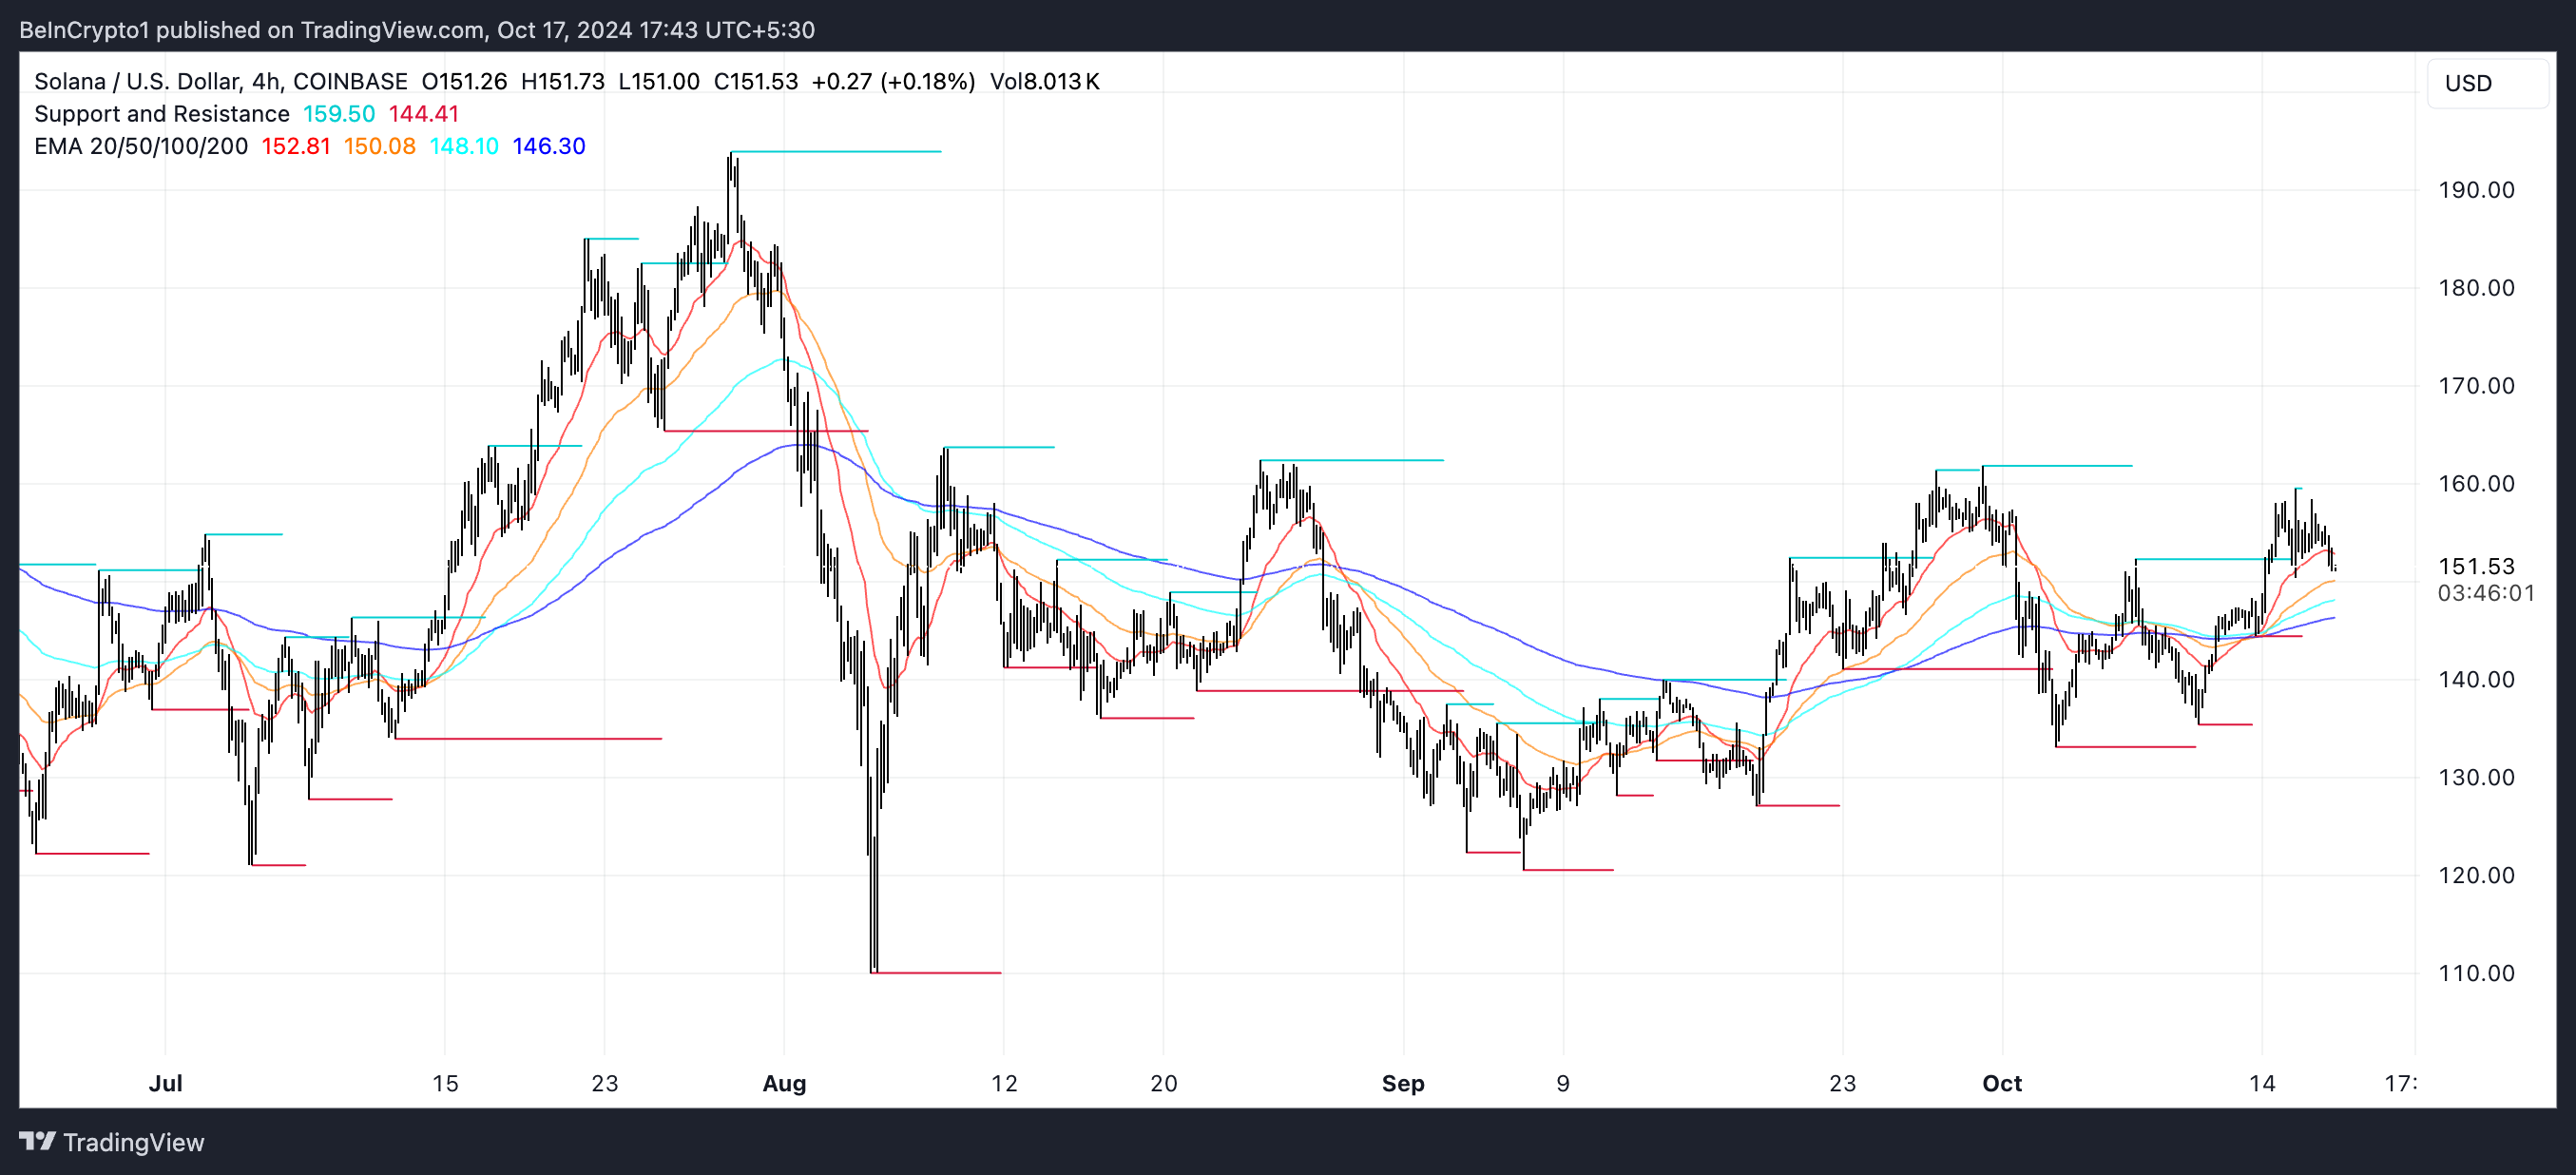Click the TradingView logo icon
2576x1175 pixels.
click(37, 1141)
